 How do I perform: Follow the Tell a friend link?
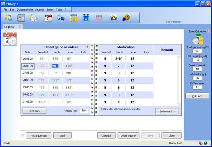174,22
